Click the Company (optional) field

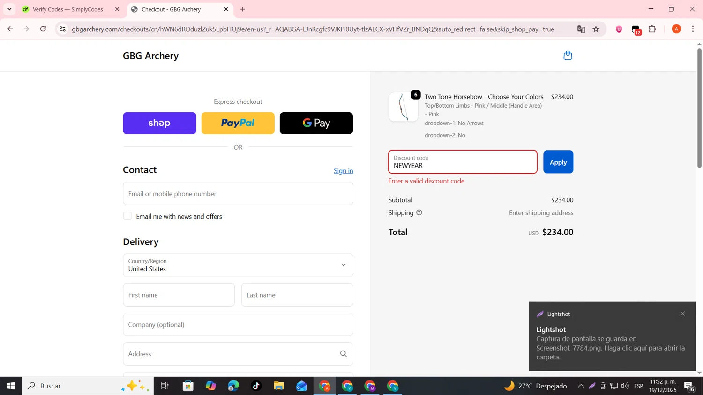click(238, 324)
